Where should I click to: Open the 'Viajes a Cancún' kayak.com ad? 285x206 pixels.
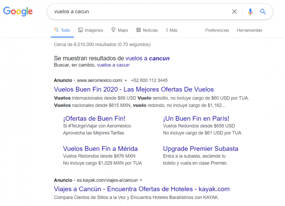pos(142,189)
